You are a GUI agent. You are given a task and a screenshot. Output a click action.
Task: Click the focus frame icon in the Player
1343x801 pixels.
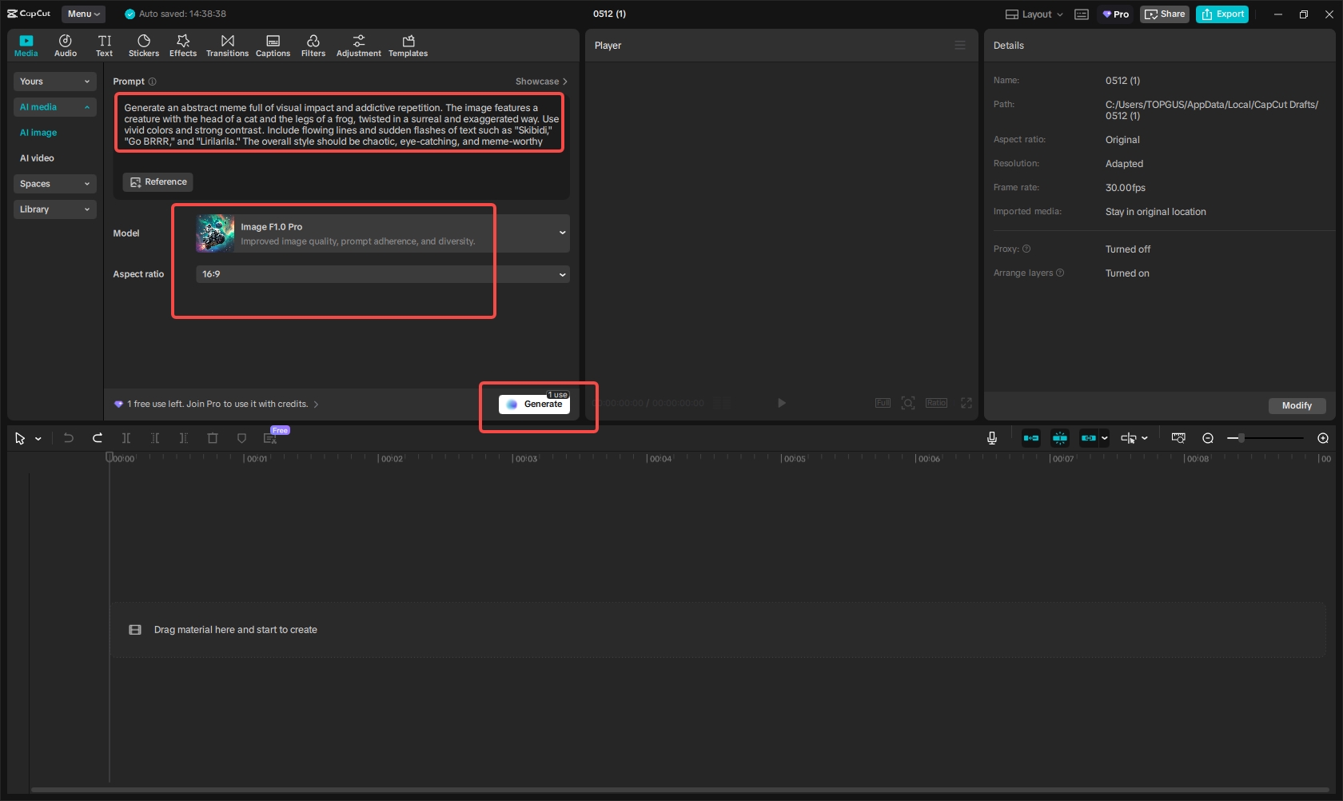(x=908, y=403)
